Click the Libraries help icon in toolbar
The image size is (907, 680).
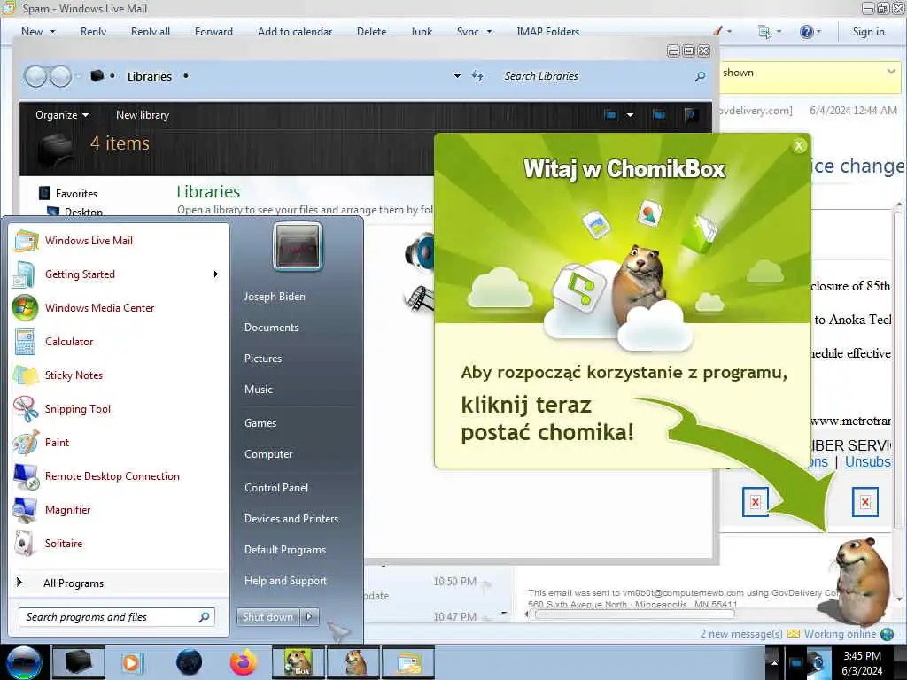pyautogui.click(x=690, y=114)
